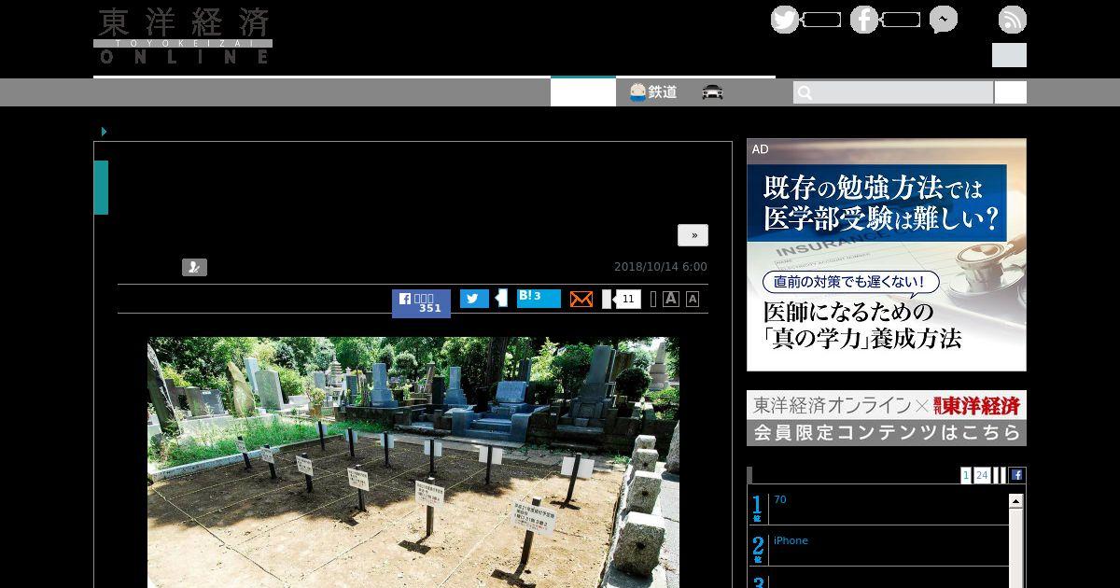
Task: Share article on Facebook with 351 likes
Action: 421,303
